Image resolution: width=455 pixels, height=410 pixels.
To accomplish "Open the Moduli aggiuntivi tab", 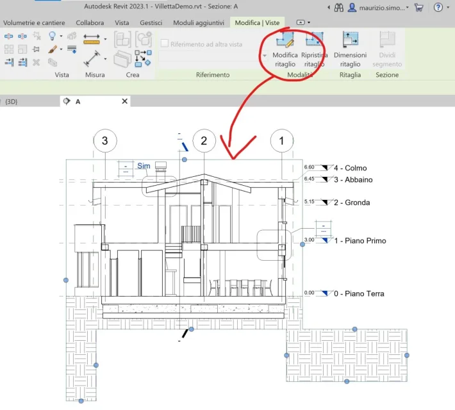I will point(199,22).
